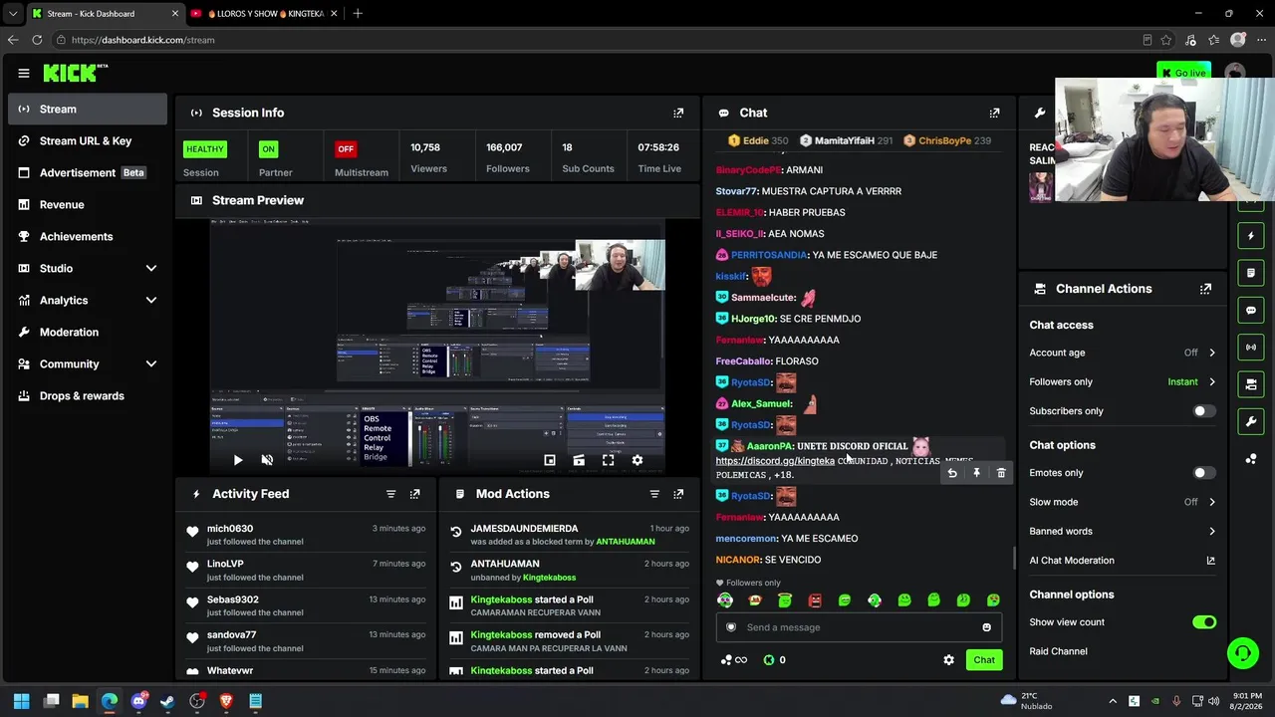Open the Windows Start menu

pyautogui.click(x=22, y=701)
